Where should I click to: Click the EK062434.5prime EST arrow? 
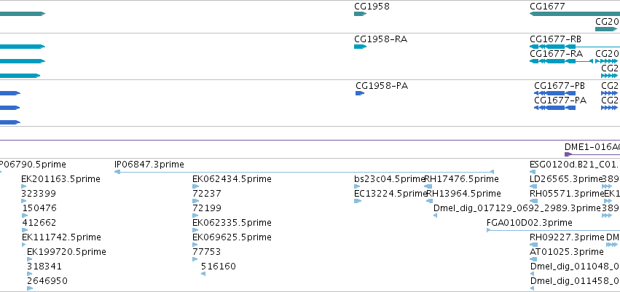pyautogui.click(x=195, y=186)
